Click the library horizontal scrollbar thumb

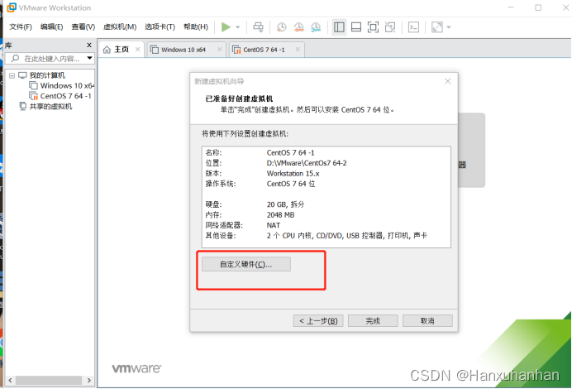(x=49, y=380)
